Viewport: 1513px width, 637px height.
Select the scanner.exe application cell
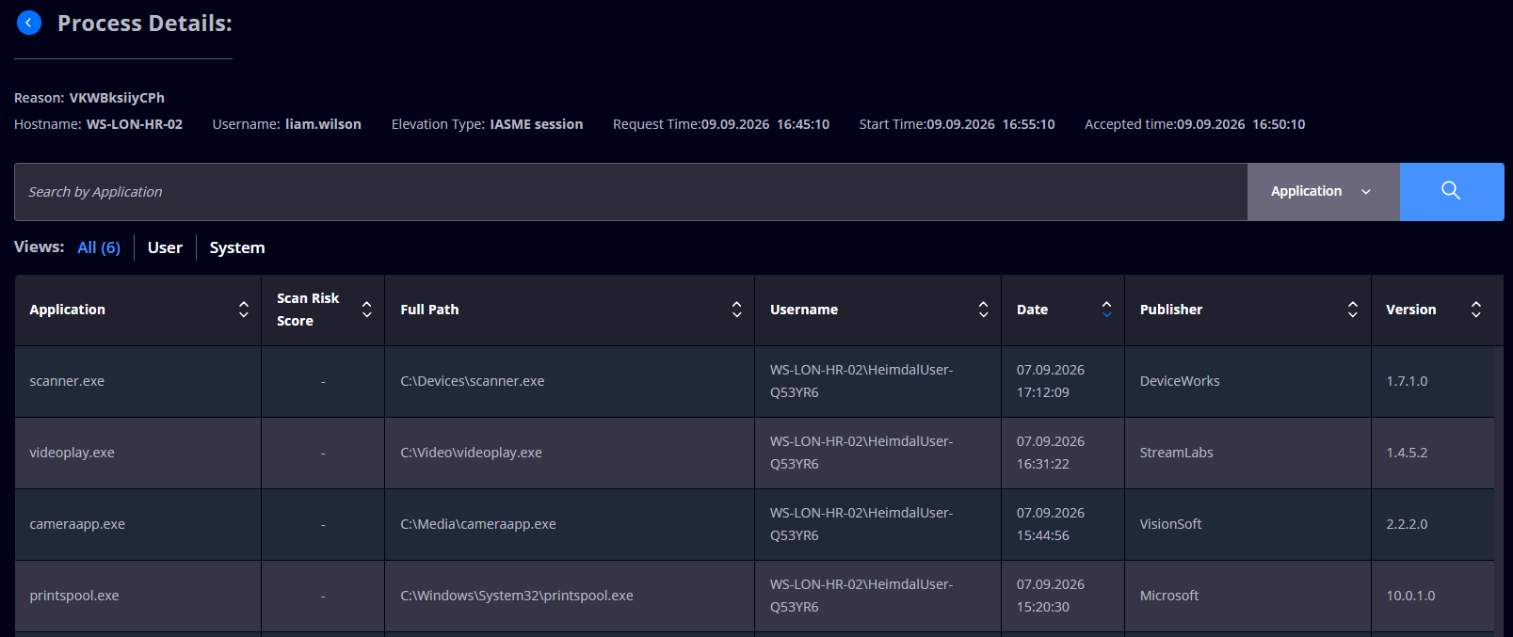(x=137, y=381)
